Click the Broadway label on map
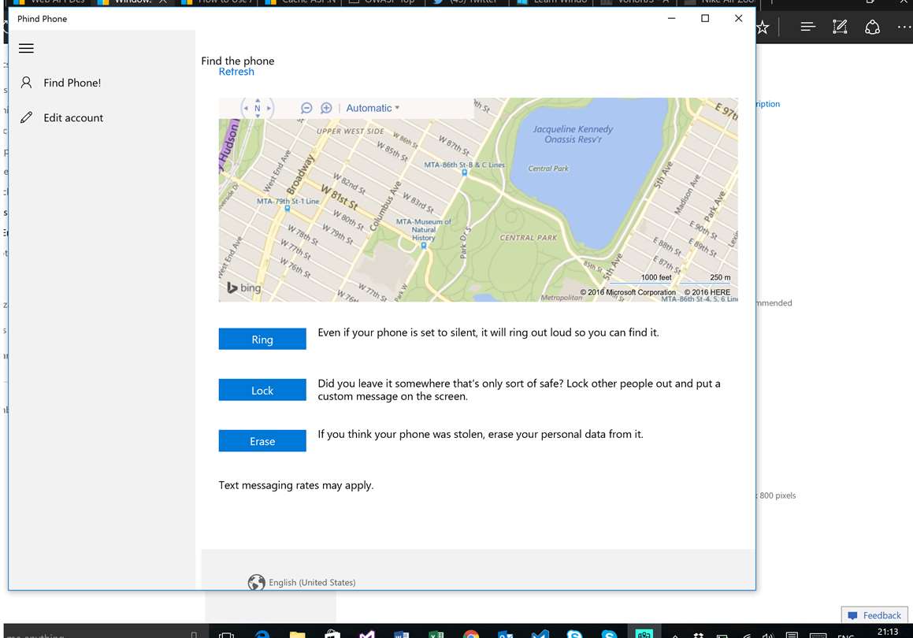The width and height of the screenshot is (913, 638). point(300,175)
